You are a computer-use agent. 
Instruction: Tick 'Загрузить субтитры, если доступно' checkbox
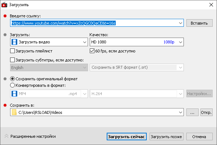click(x=13, y=60)
